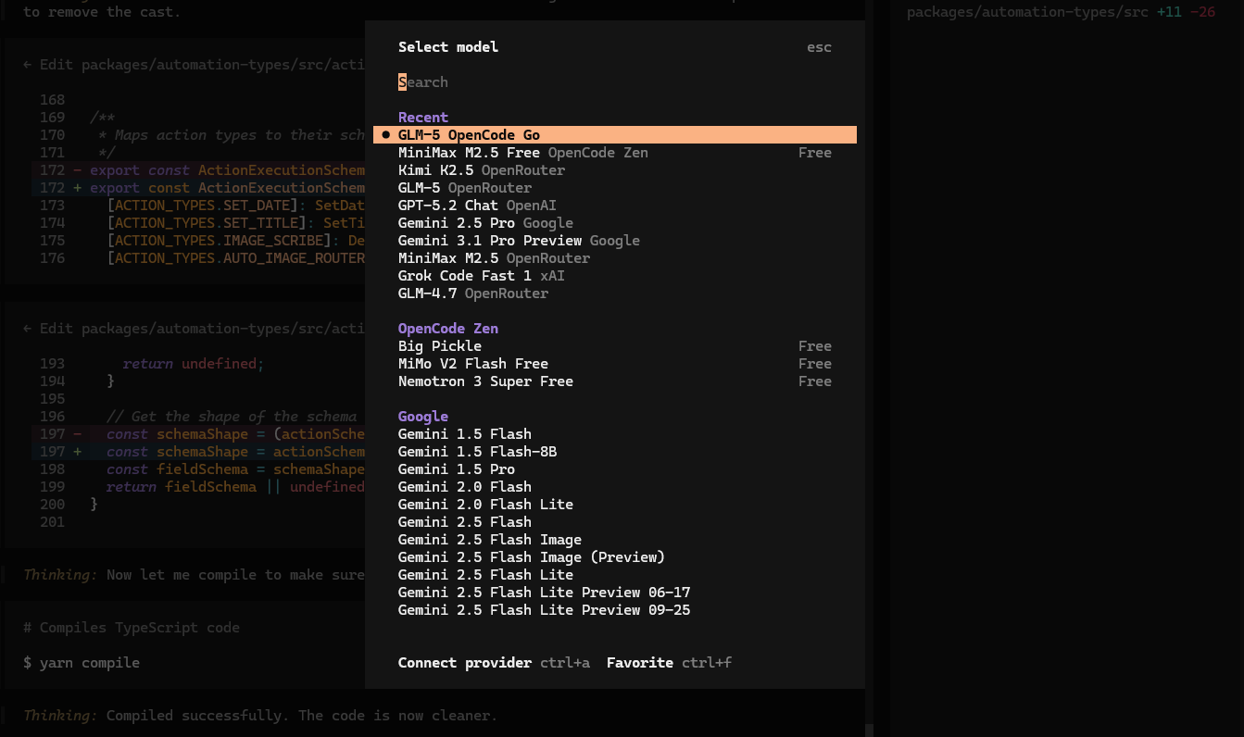Viewport: 1244px width, 737px height.
Task: Click the '$ yarn compile' command line
Action: point(82,663)
